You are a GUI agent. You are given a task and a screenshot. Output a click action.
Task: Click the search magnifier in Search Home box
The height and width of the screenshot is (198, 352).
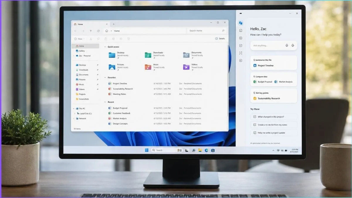click(x=223, y=31)
